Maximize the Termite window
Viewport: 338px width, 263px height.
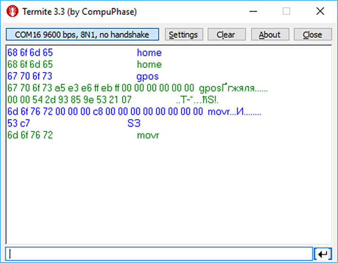point(286,12)
